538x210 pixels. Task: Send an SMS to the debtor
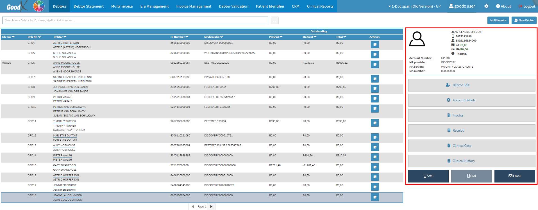tap(428, 176)
